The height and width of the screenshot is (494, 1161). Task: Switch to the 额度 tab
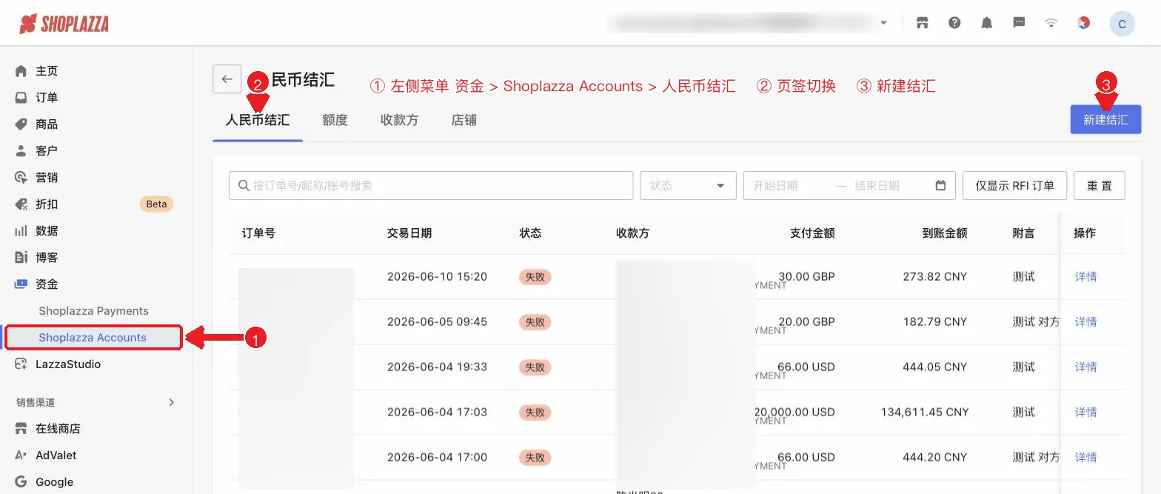click(335, 120)
